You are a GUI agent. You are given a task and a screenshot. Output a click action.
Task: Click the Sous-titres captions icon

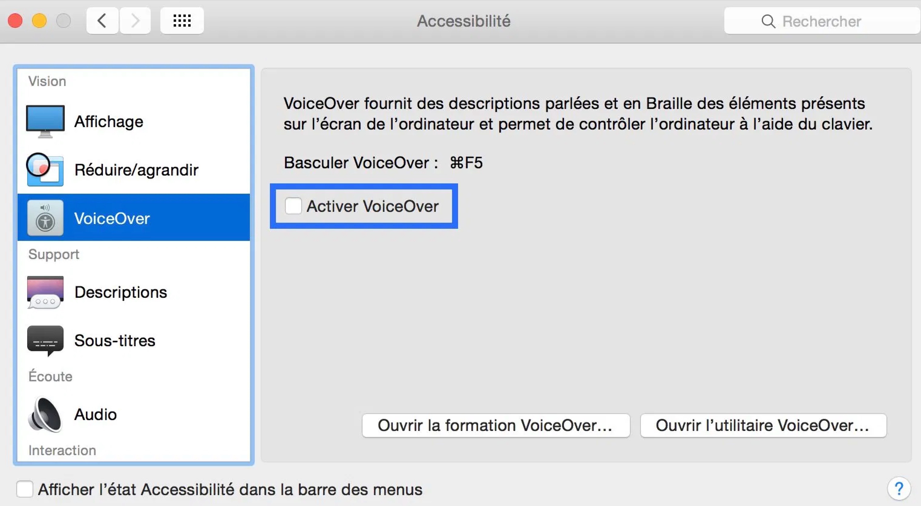click(x=45, y=340)
